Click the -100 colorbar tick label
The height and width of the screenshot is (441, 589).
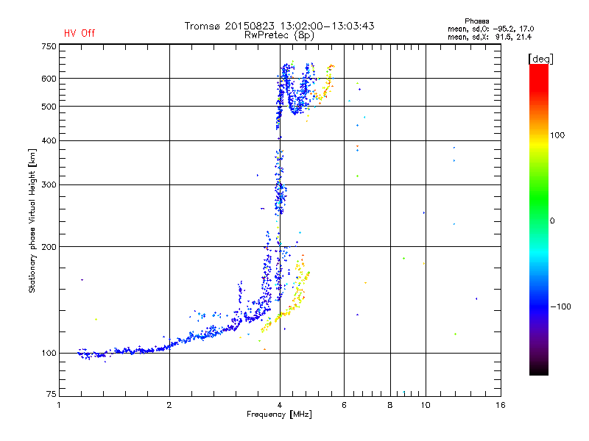click(x=560, y=306)
